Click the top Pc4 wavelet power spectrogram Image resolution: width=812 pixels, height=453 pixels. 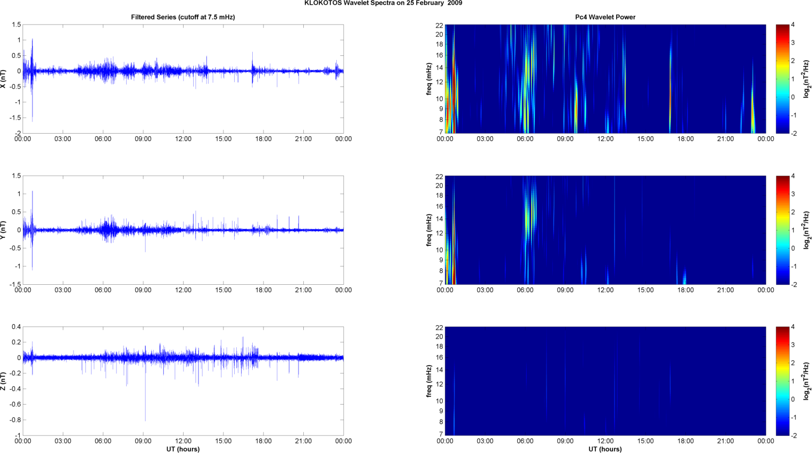click(x=605, y=79)
